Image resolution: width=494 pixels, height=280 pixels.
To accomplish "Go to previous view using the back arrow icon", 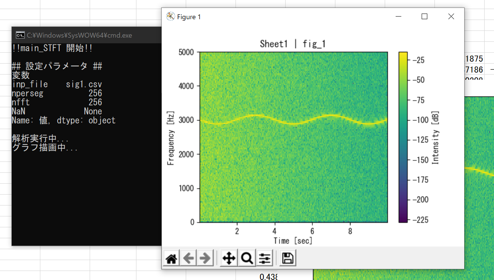I will (x=188, y=258).
